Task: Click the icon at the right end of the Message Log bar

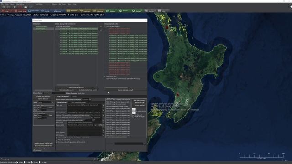Action: pyautogui.click(x=96, y=159)
